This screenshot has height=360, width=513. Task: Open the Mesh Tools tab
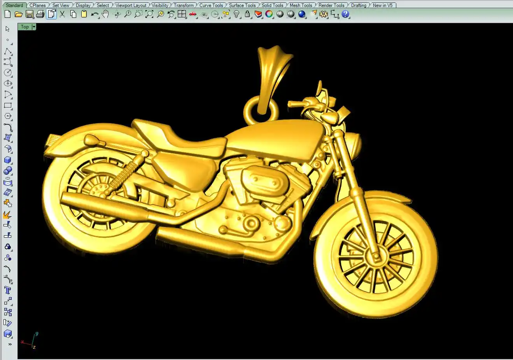301,5
